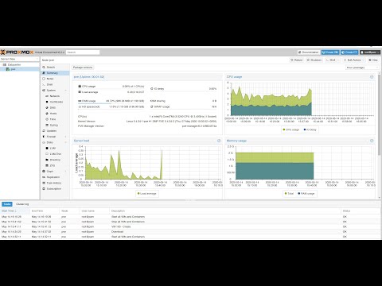Click the Package versions button
Viewport: 382px width, 286px height.
(x=83, y=68)
